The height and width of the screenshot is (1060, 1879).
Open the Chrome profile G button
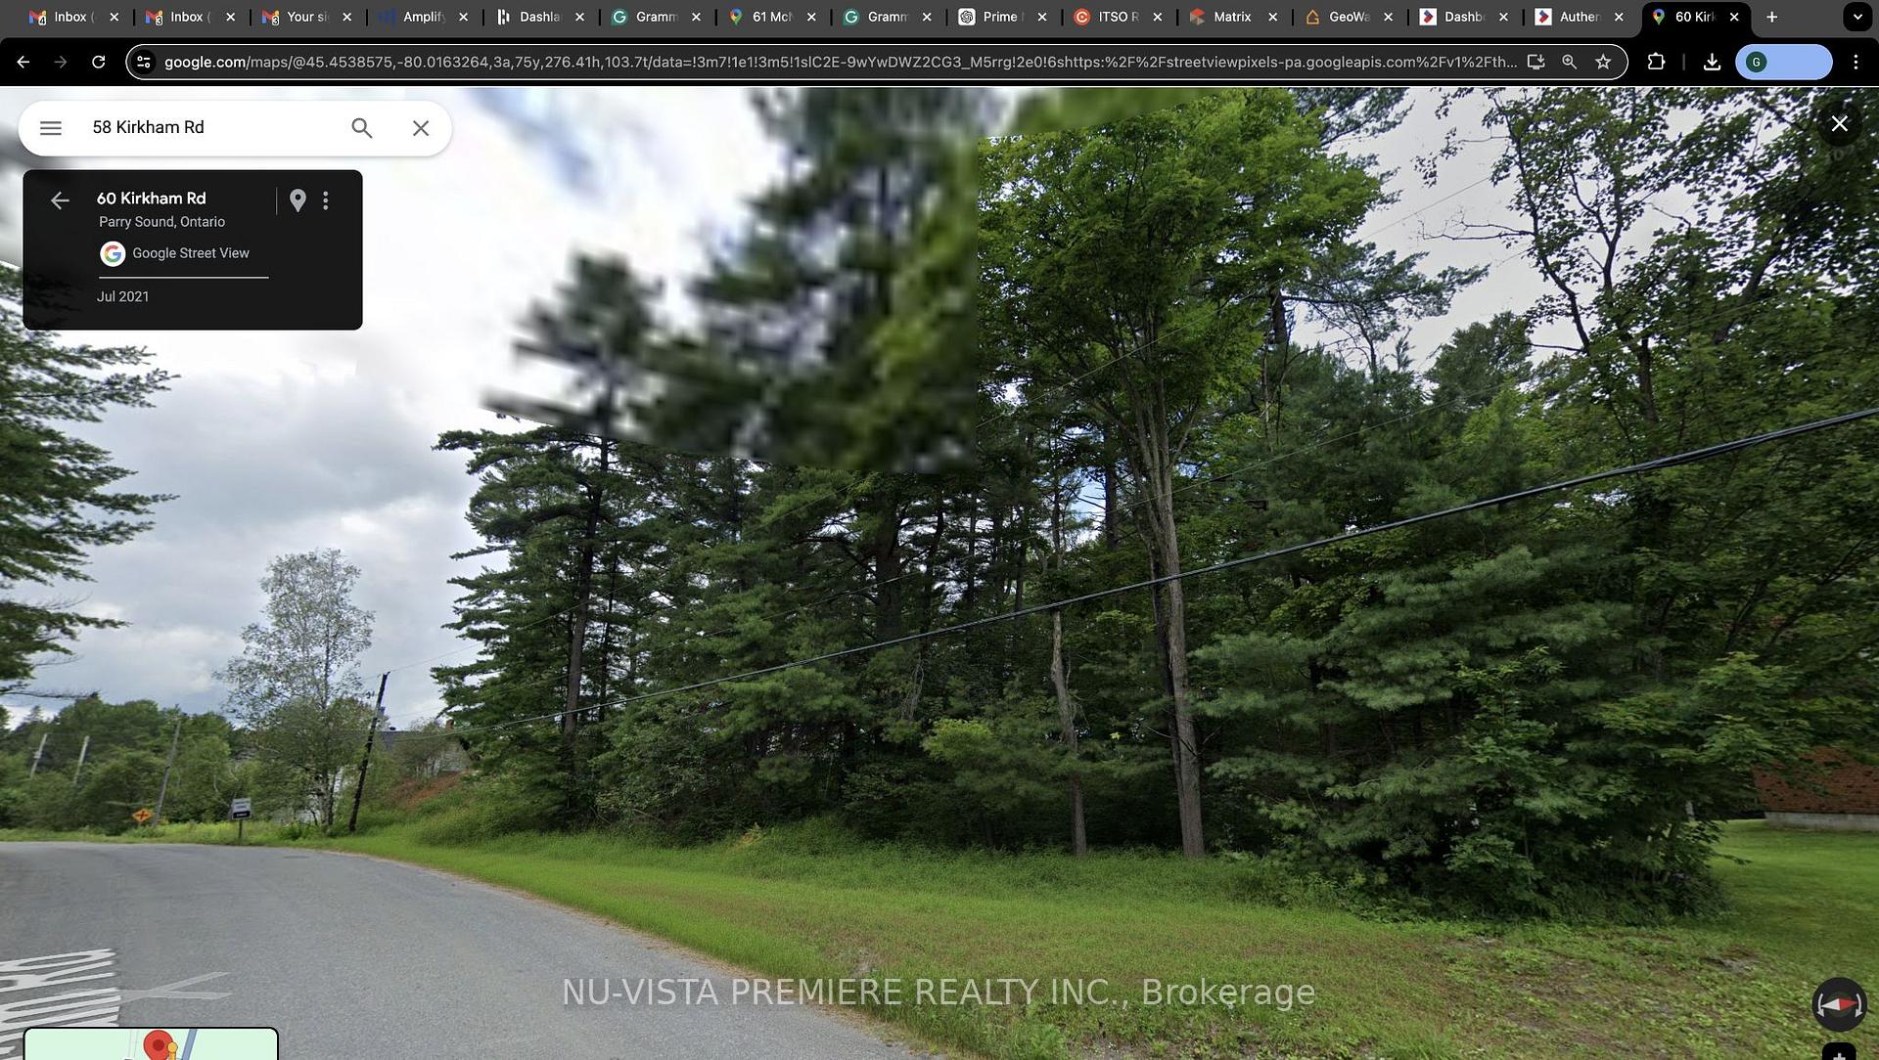click(1783, 62)
